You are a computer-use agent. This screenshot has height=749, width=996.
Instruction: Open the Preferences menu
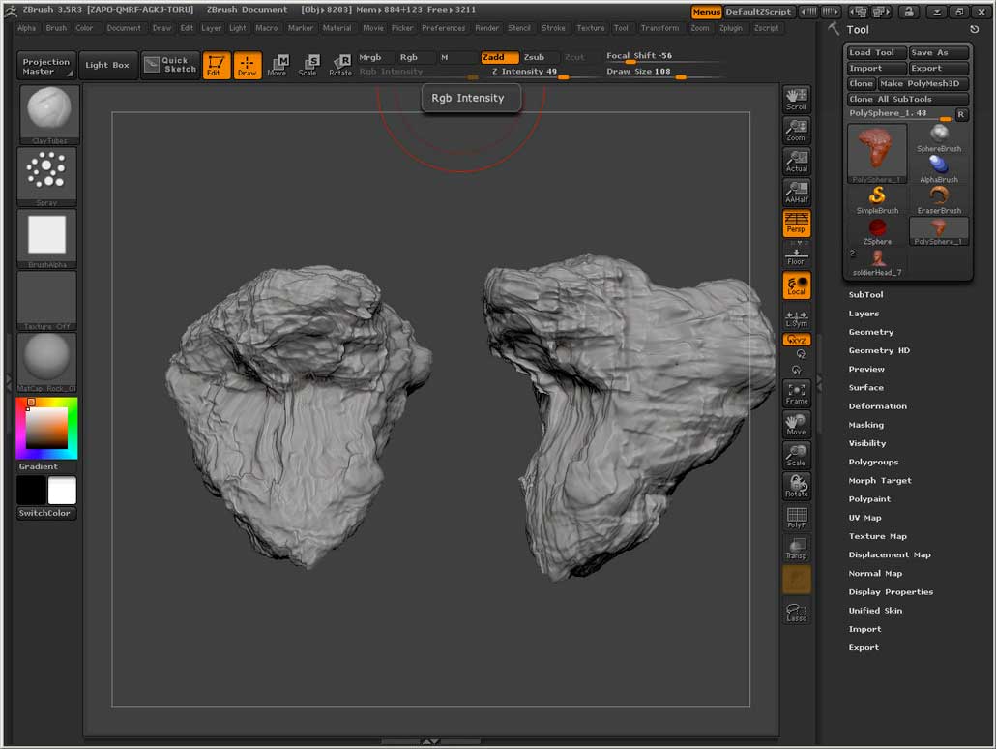[x=443, y=28]
